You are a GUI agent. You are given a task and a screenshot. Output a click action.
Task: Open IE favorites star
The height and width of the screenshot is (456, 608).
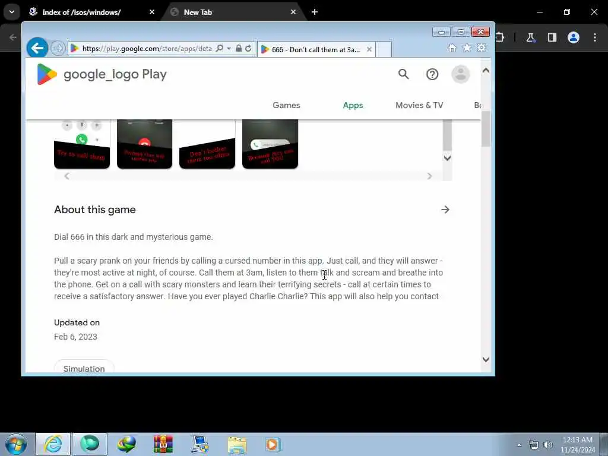(x=467, y=47)
